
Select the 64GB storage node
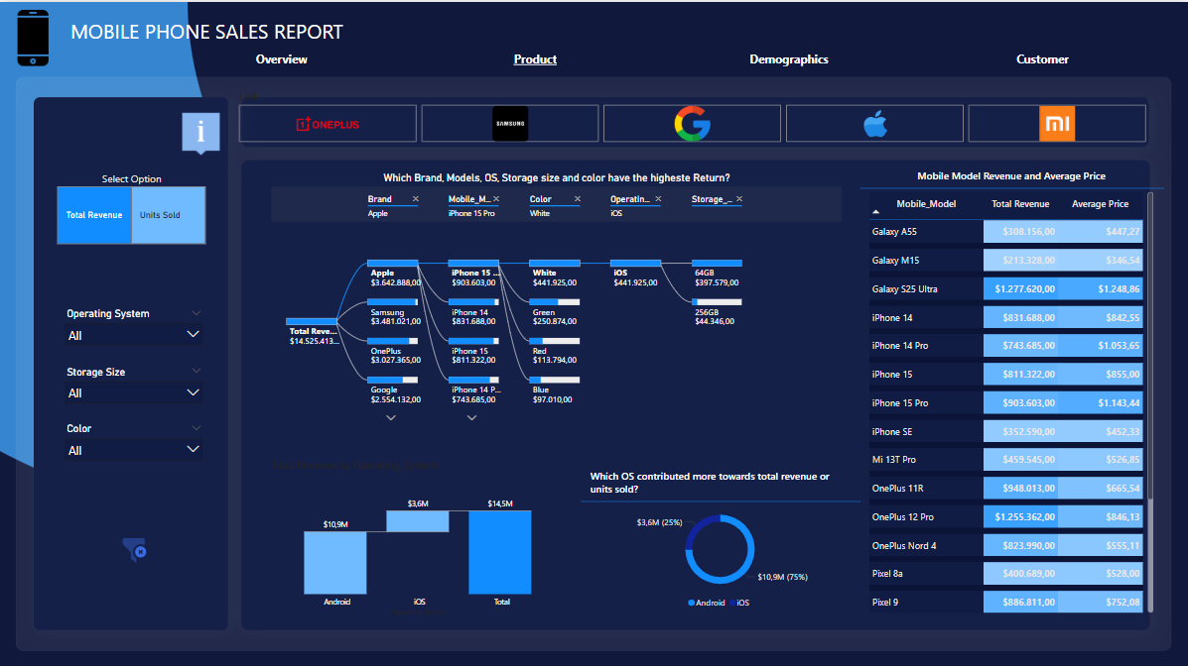(x=717, y=274)
